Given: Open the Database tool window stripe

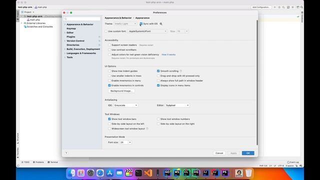Looking at the screenshot, I should coord(302,17).
